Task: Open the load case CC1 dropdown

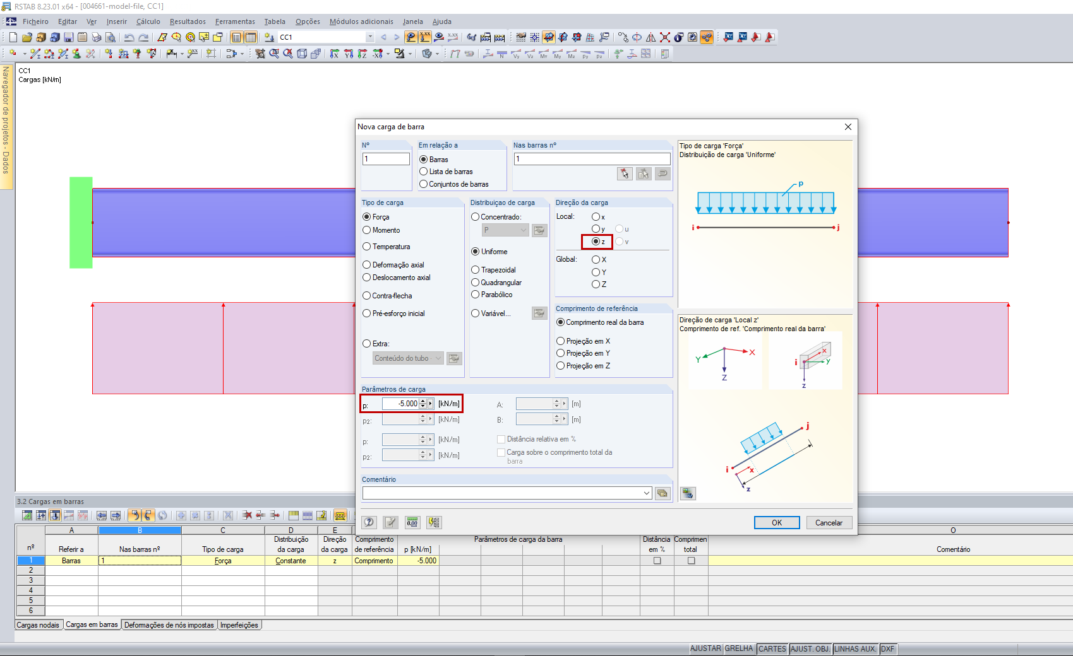Action: click(370, 37)
